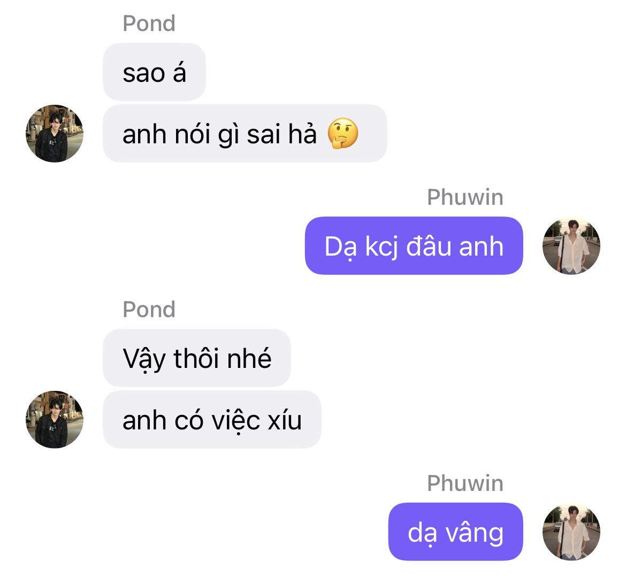Click the 'Phuwin' name above 'dạ vâng'
Viewport: 626px width, 577px height.
pos(465,483)
